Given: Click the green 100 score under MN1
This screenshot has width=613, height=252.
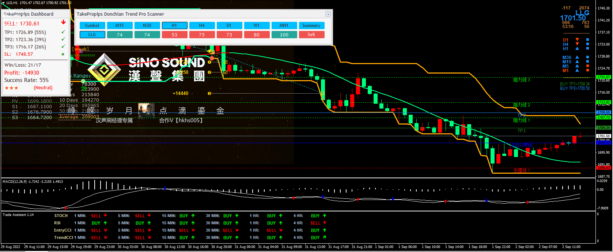Looking at the screenshot, I should tap(284, 35).
